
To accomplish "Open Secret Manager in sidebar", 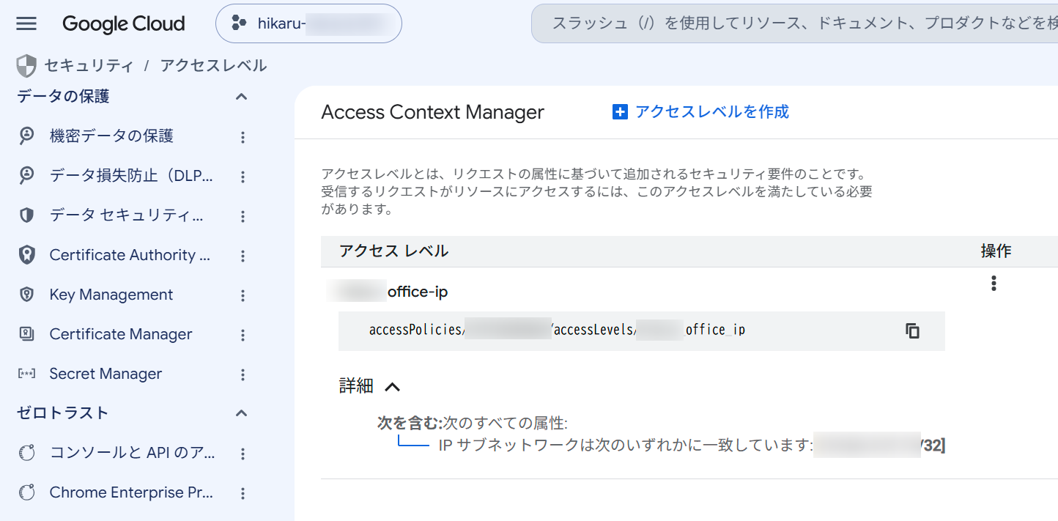I will click(106, 374).
